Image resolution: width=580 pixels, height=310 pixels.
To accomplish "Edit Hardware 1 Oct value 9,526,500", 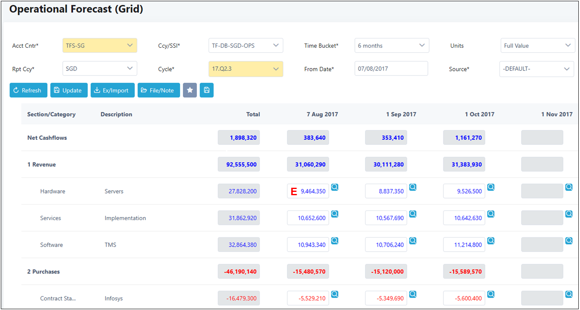I will point(464,191).
